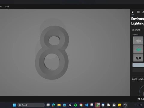Open the Windows Start menu

pyautogui.click(x=14, y=105)
